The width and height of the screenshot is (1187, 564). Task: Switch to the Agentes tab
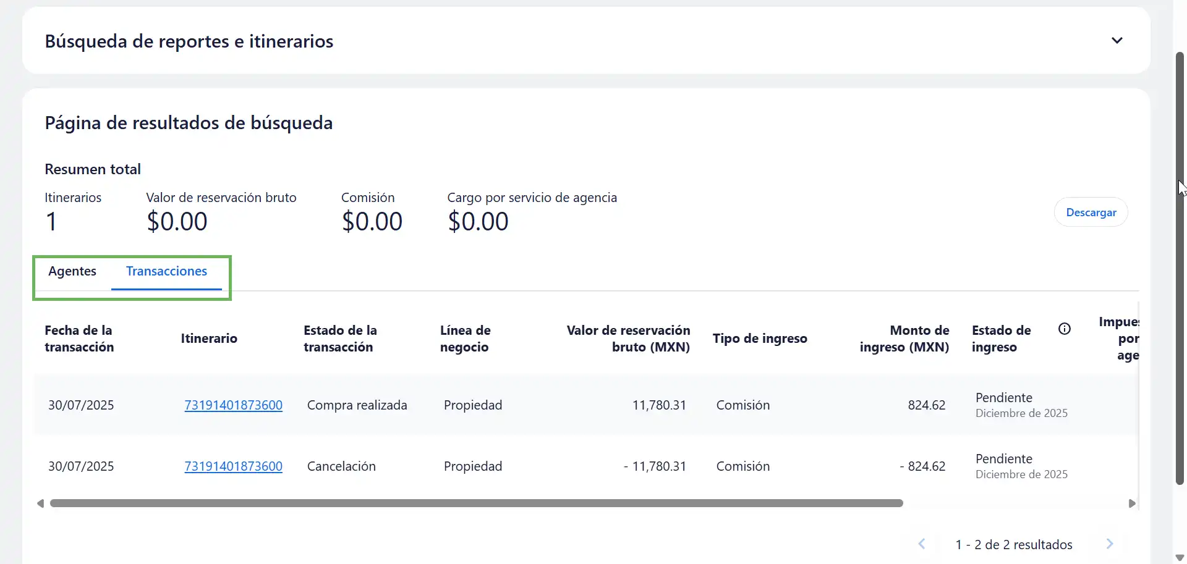(72, 271)
